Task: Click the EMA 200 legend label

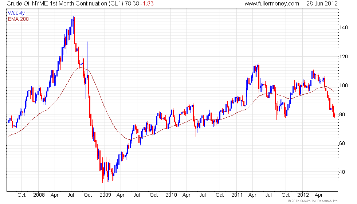Action: pos(18,19)
